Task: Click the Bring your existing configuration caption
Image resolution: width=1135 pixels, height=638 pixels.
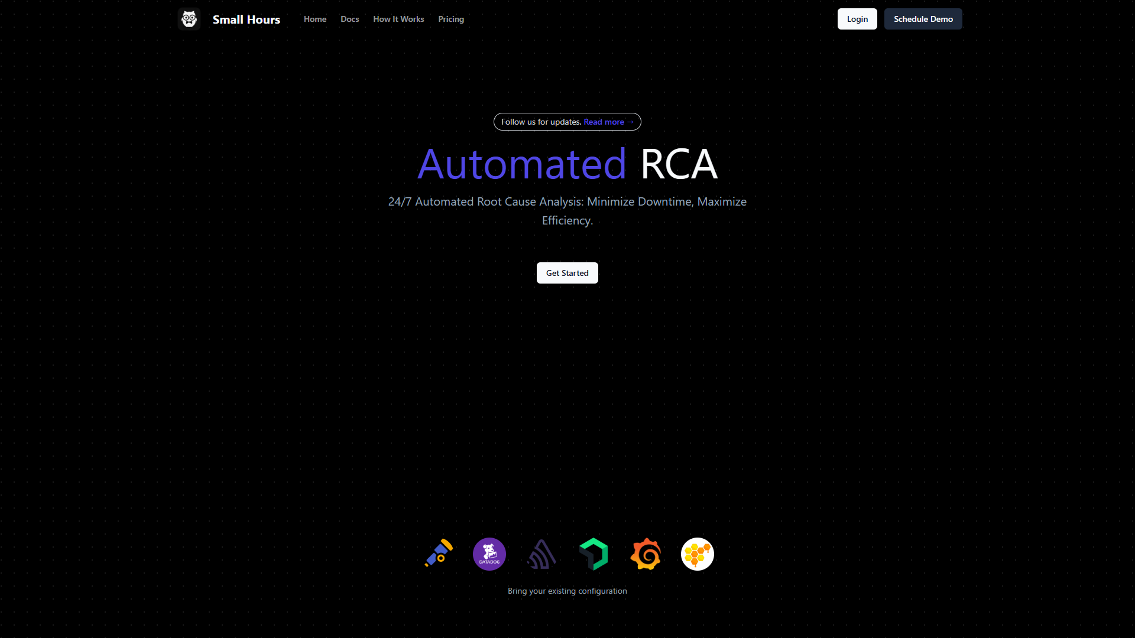Action: point(567,591)
